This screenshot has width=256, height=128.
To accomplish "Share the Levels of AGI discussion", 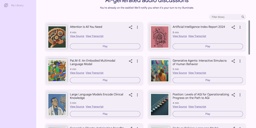I will click(x=233, y=95).
